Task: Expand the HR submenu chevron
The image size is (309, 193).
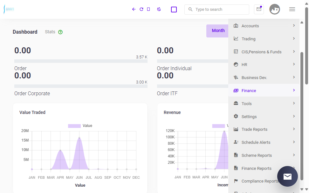Action: tap(294, 64)
